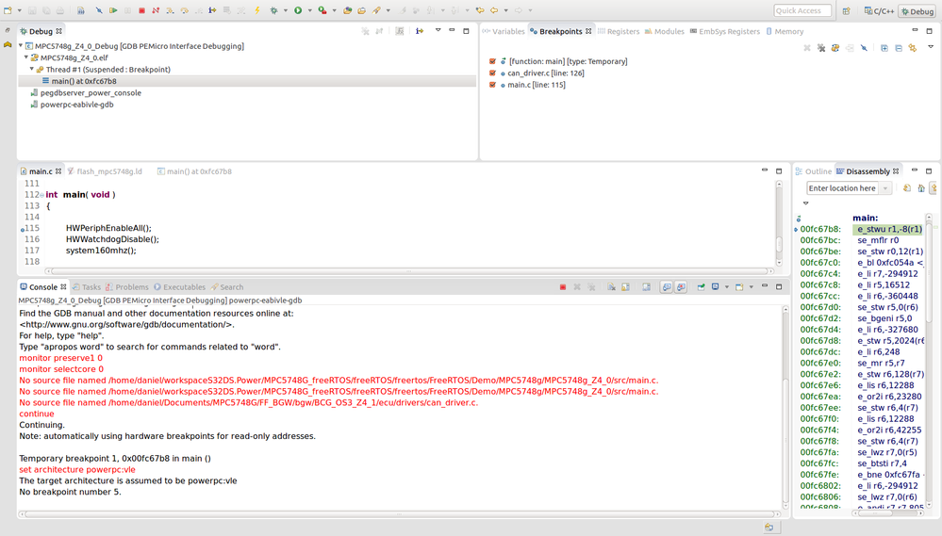942x536 pixels.
Task: Uncheck the can_driver.c line 126 breakpoint
Action: [x=492, y=73]
